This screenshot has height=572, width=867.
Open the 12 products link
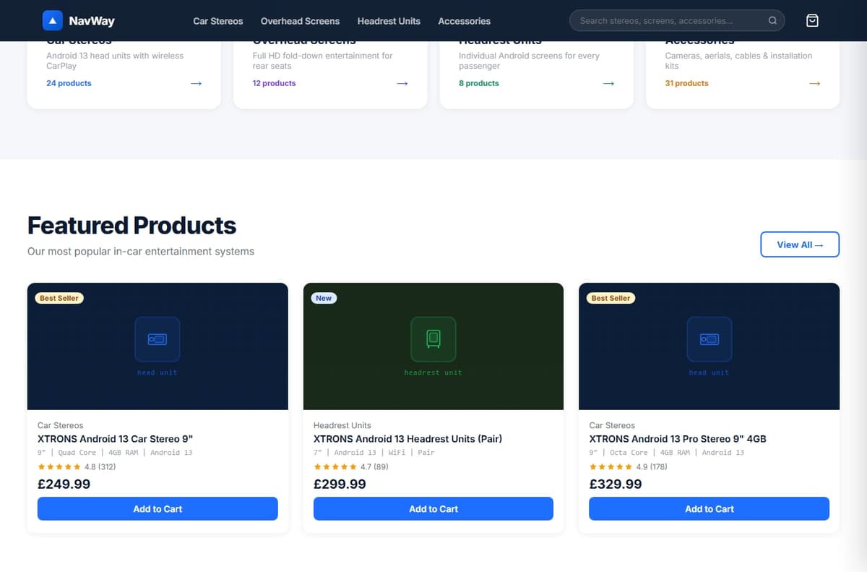[274, 83]
